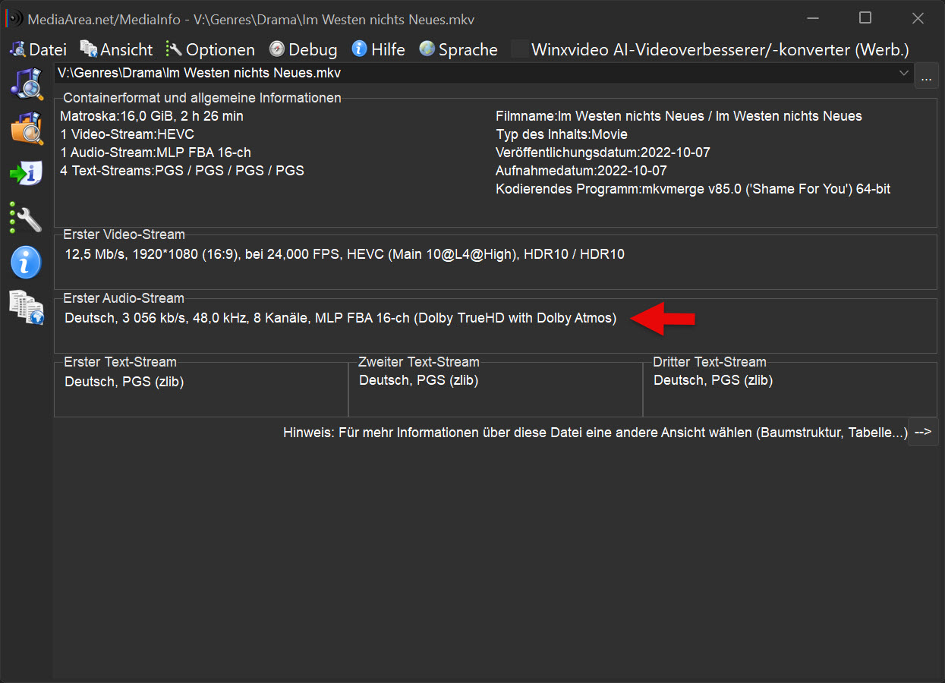Click the file path combo box field
This screenshot has height=683, width=945.
[484, 74]
